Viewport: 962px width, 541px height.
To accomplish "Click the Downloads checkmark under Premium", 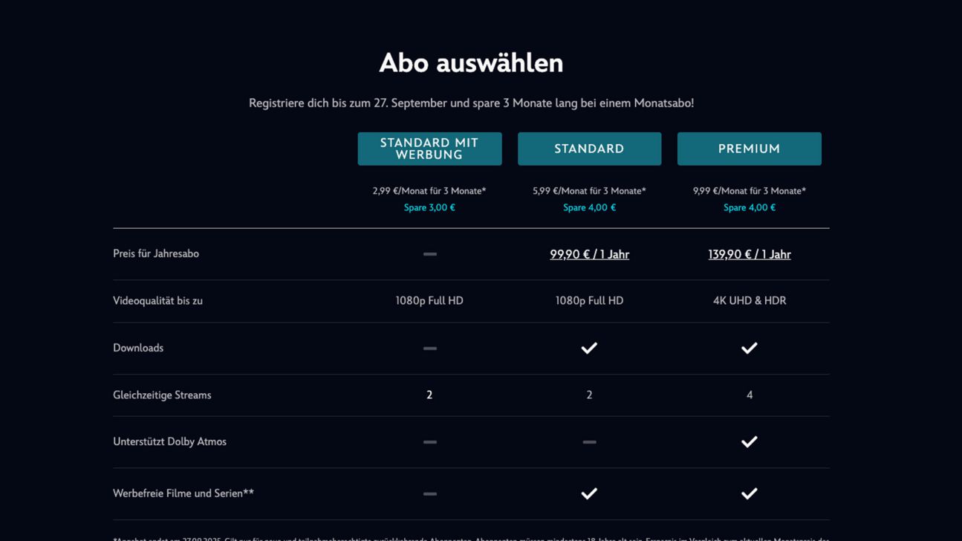I will pos(749,348).
